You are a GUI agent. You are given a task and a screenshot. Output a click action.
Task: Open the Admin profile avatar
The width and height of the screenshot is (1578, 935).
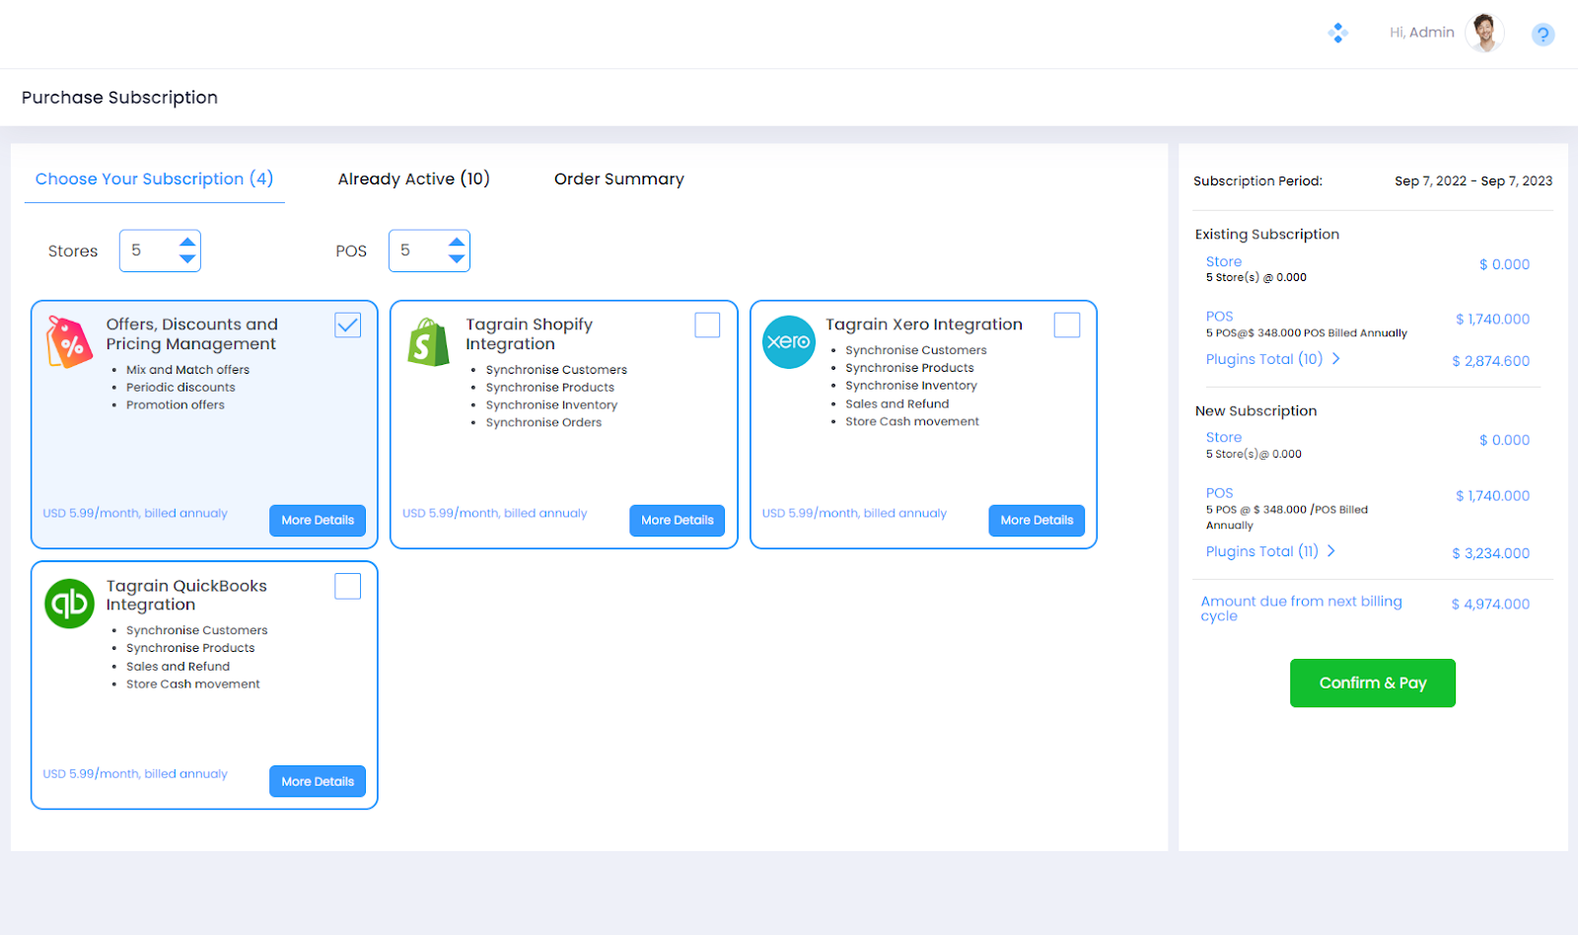(x=1483, y=33)
